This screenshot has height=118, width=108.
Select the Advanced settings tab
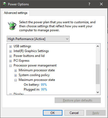click(x=16, y=13)
